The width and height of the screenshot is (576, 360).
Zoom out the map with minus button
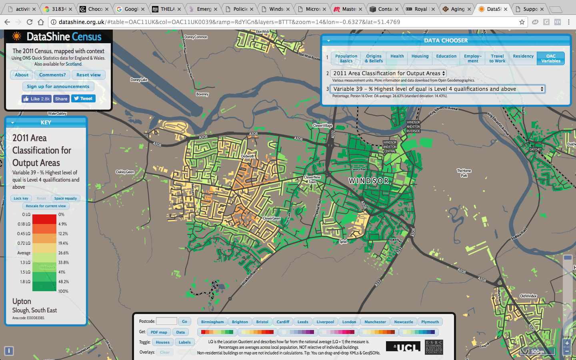567,351
